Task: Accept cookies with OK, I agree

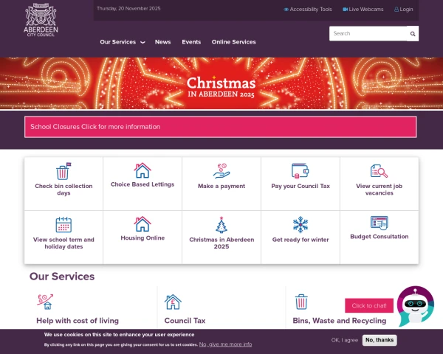Action: pos(345,340)
